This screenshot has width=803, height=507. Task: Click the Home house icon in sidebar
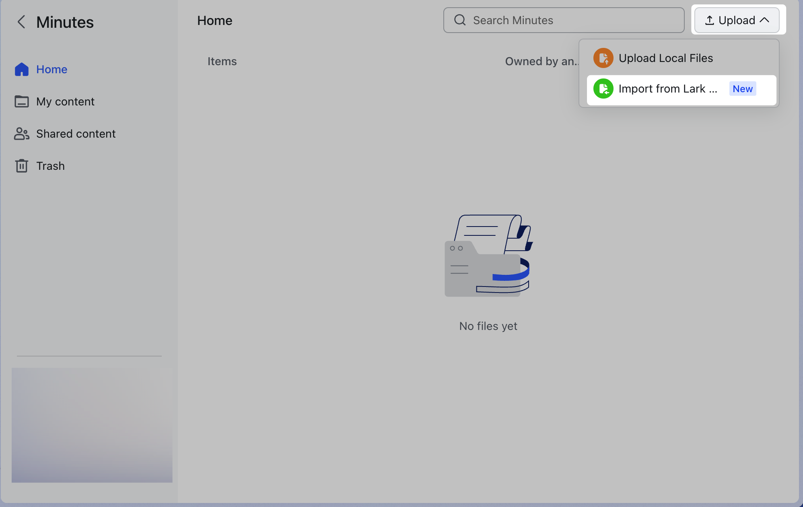coord(22,69)
